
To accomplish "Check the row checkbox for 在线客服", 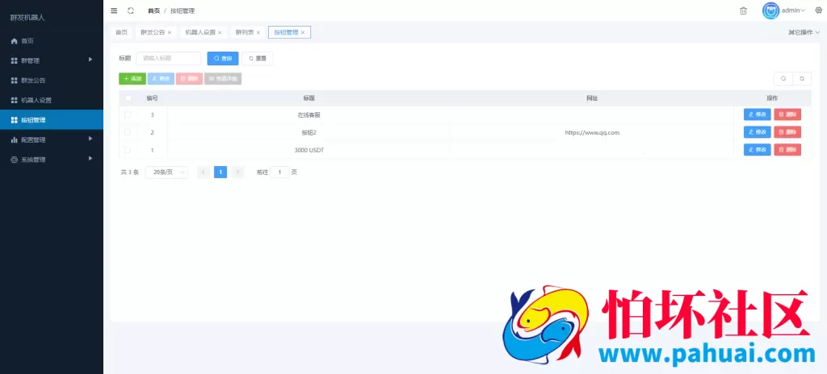I will pyautogui.click(x=128, y=114).
